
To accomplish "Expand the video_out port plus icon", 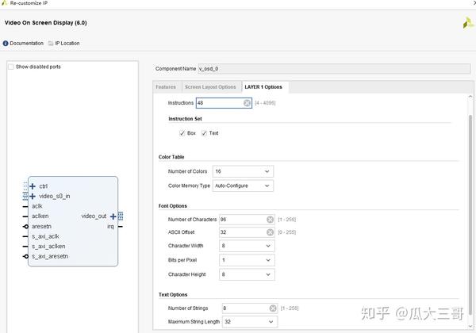I will click(113, 216).
